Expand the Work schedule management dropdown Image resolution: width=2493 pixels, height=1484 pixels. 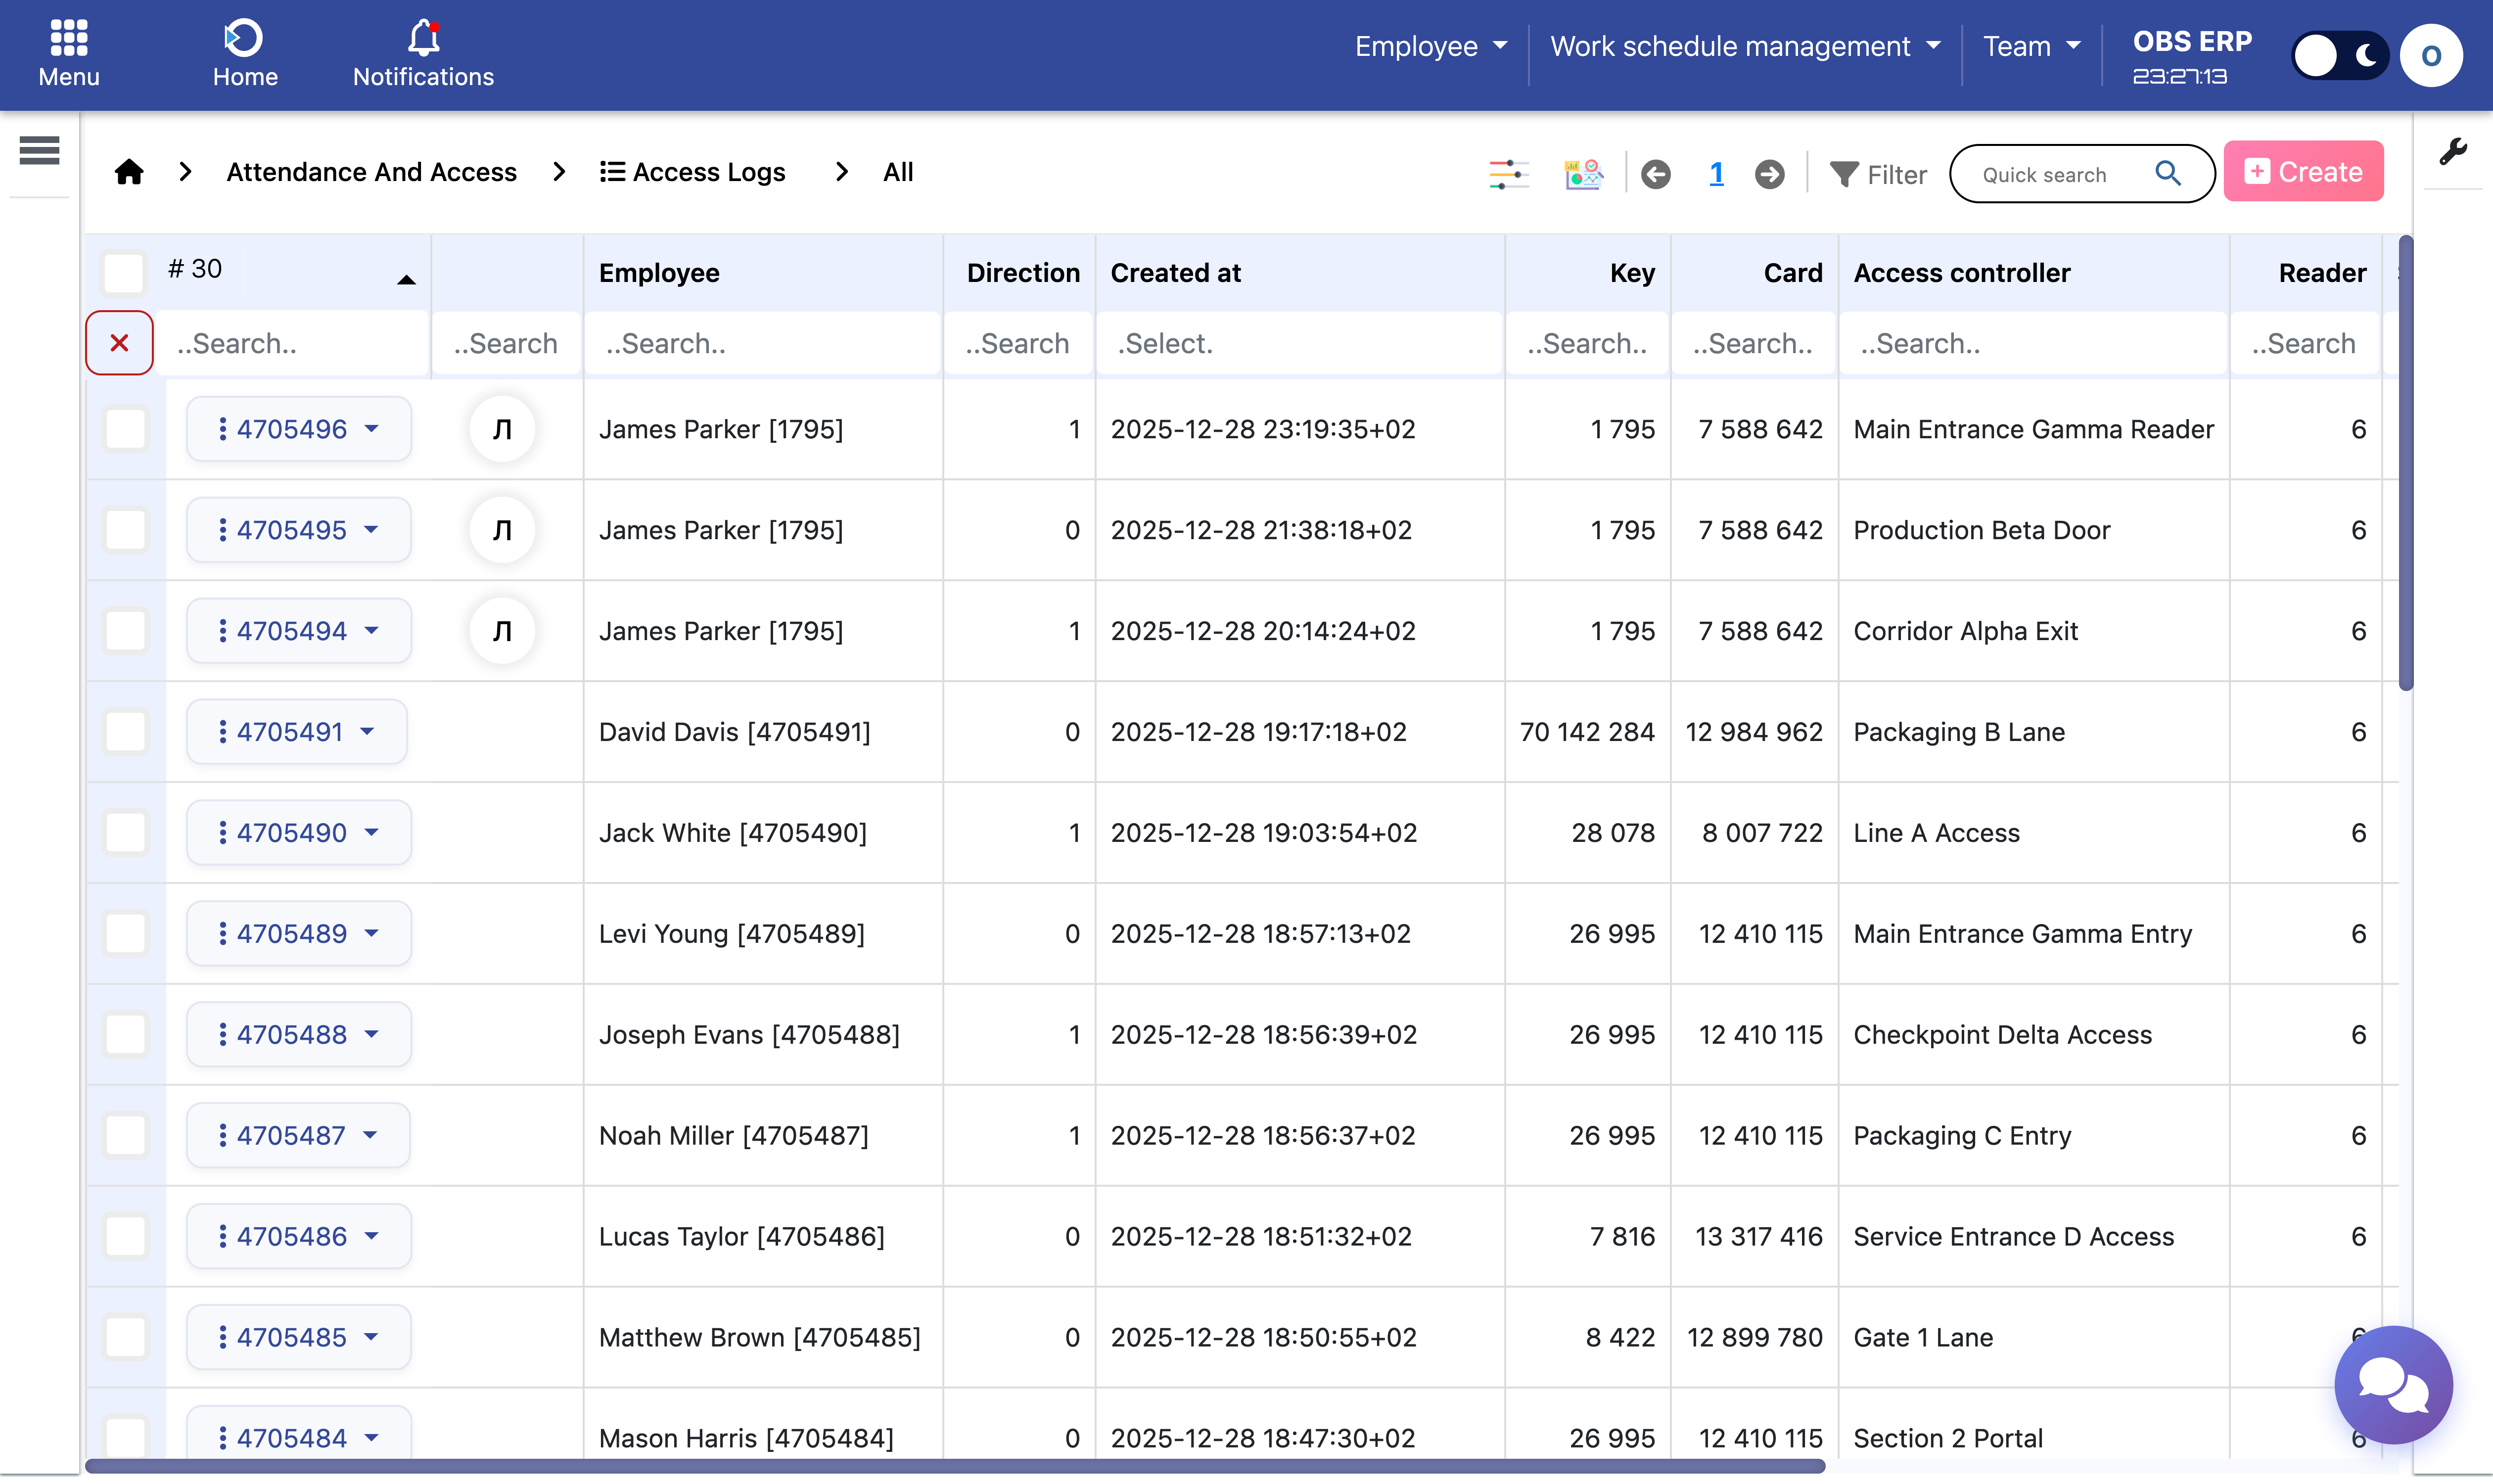[1745, 46]
